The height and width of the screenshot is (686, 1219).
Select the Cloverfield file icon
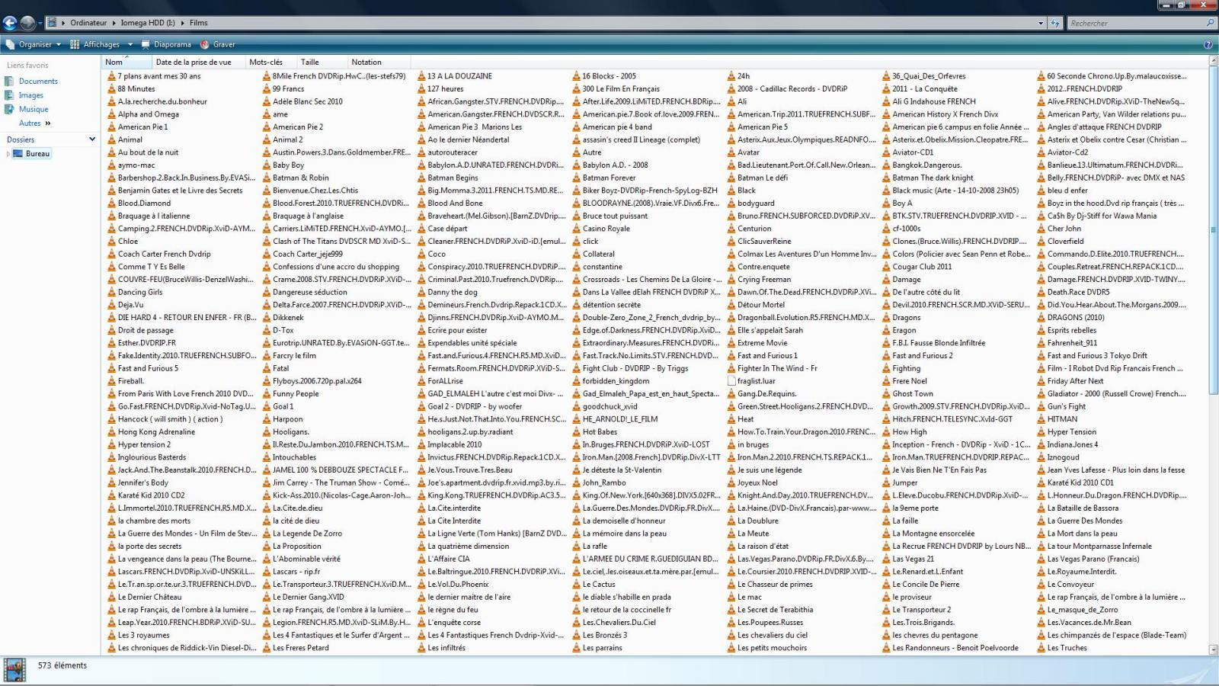click(1041, 241)
